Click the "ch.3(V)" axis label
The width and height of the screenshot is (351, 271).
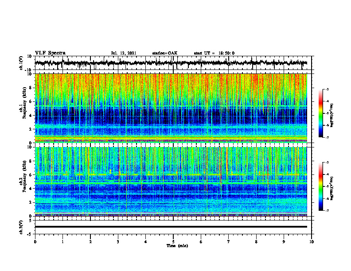[21, 227]
